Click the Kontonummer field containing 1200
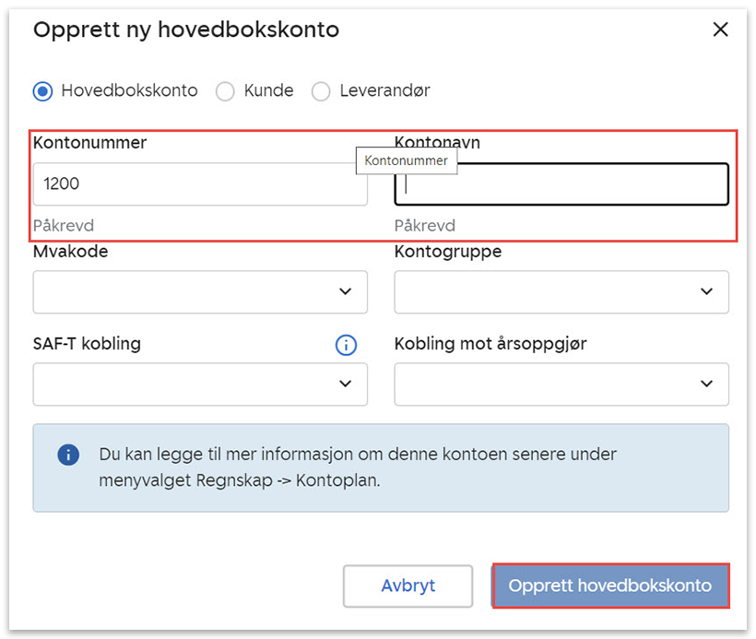The width and height of the screenshot is (756, 639). point(200,184)
